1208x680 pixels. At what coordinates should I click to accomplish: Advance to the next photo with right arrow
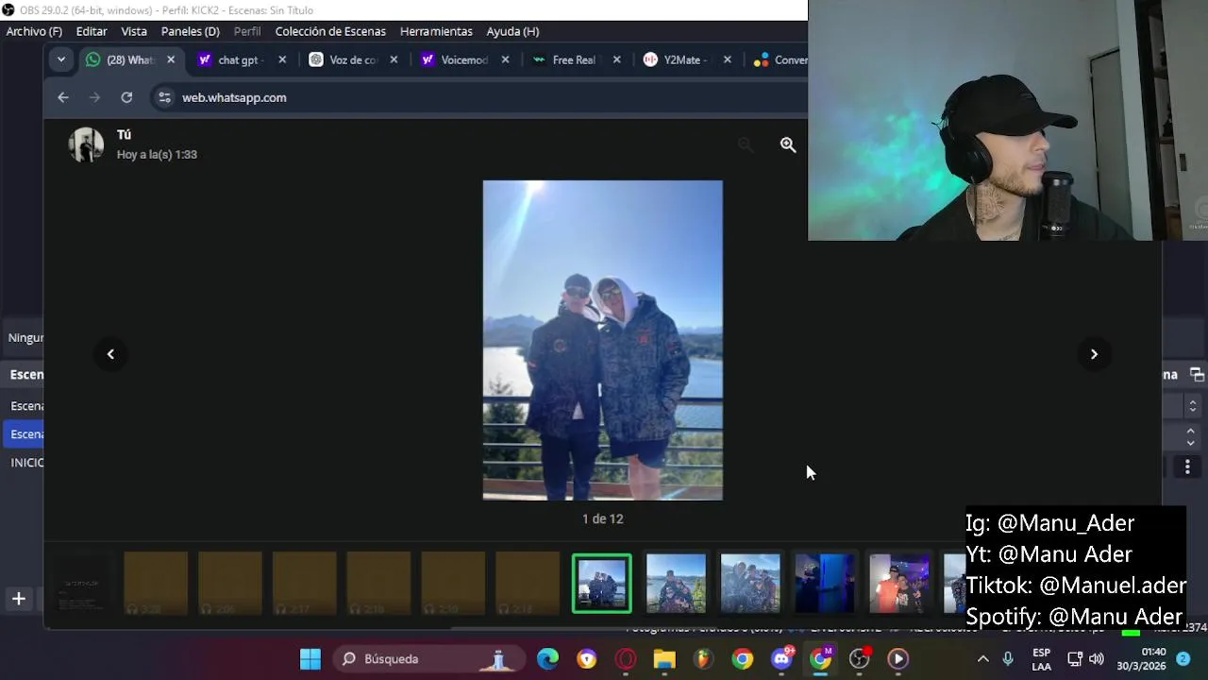coord(1094,354)
